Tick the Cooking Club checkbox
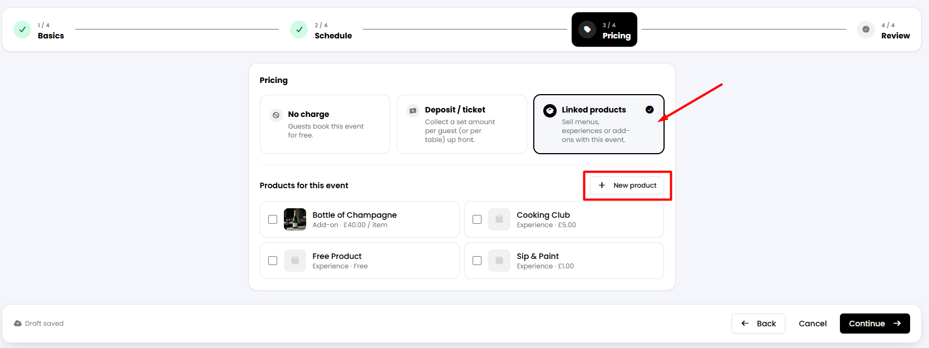The image size is (929, 348). (x=477, y=219)
